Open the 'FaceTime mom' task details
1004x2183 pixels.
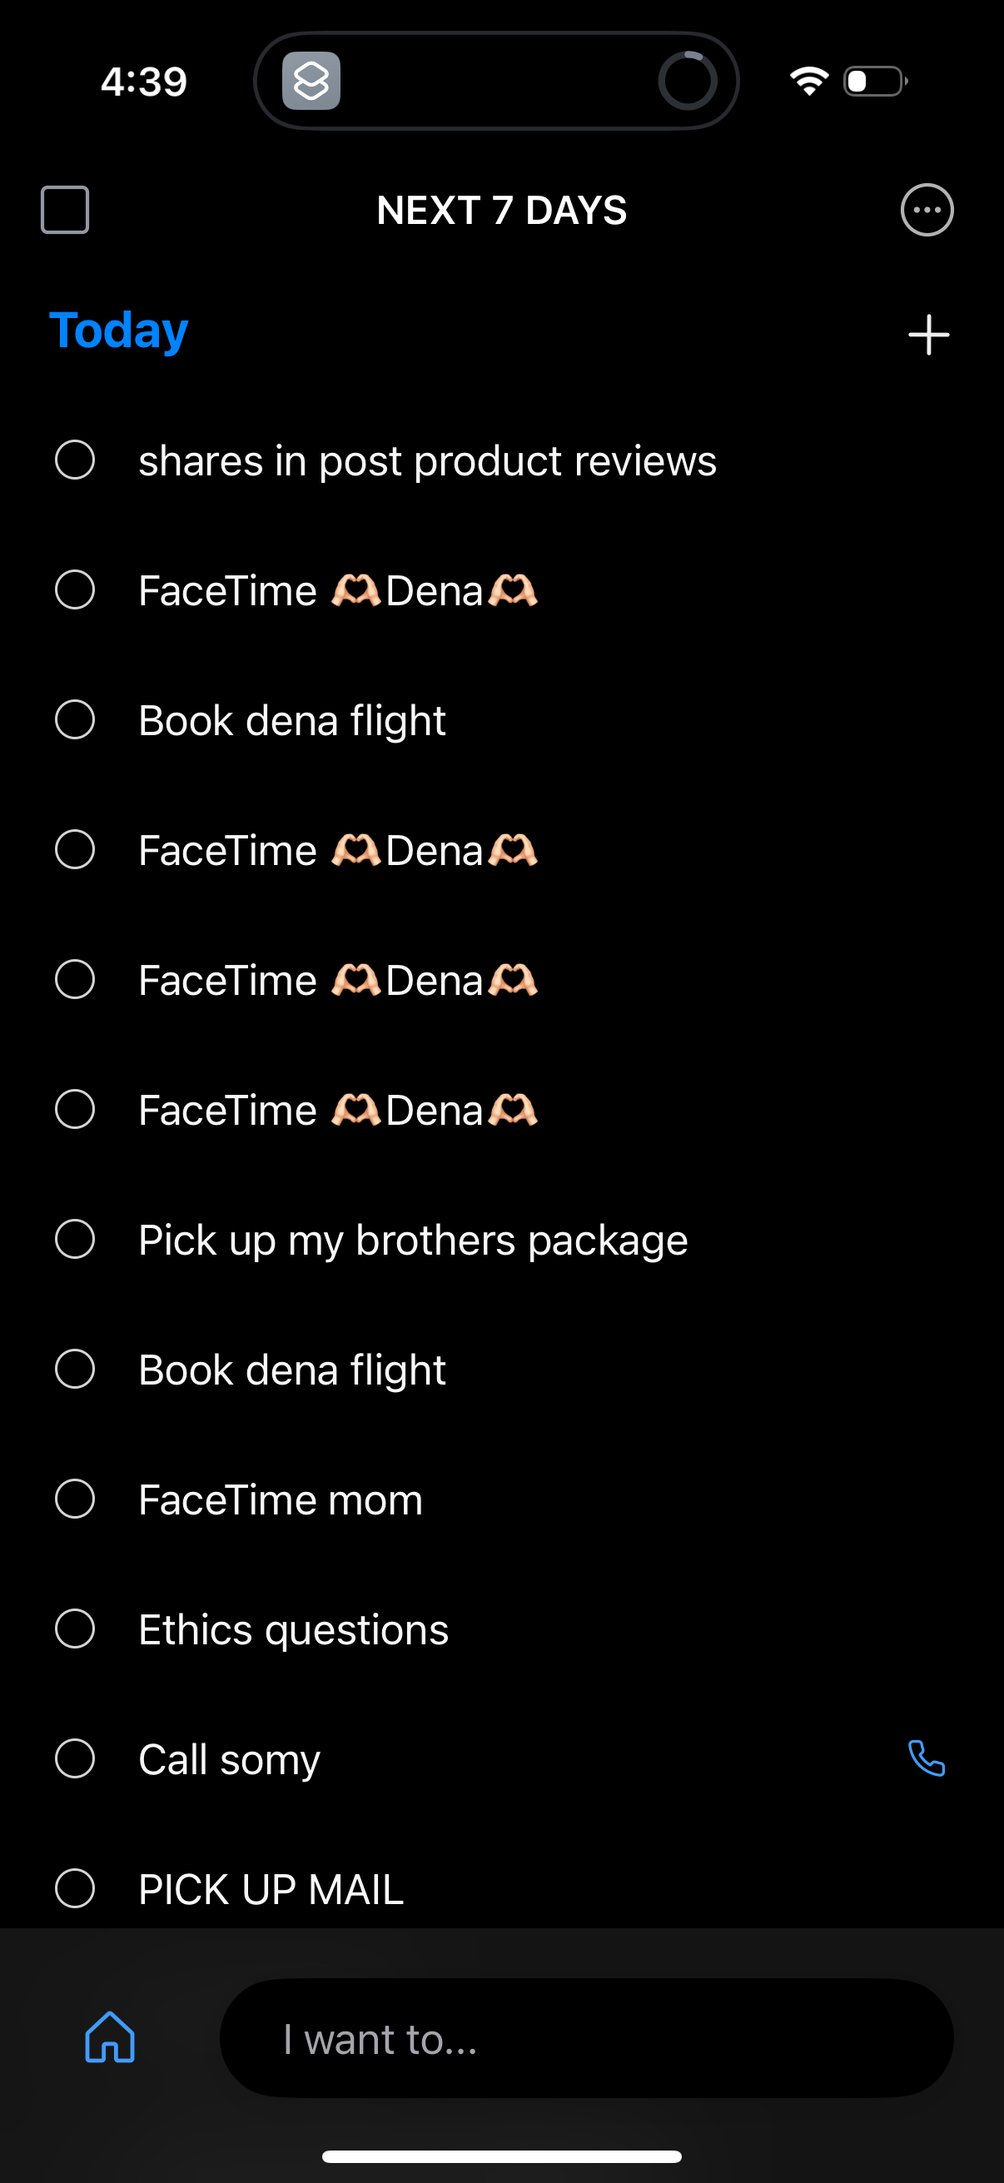click(281, 1500)
